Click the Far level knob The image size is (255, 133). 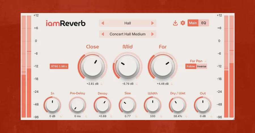pos(163,66)
